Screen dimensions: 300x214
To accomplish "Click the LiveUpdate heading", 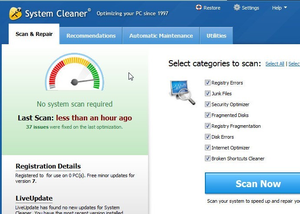I will [34, 198].
